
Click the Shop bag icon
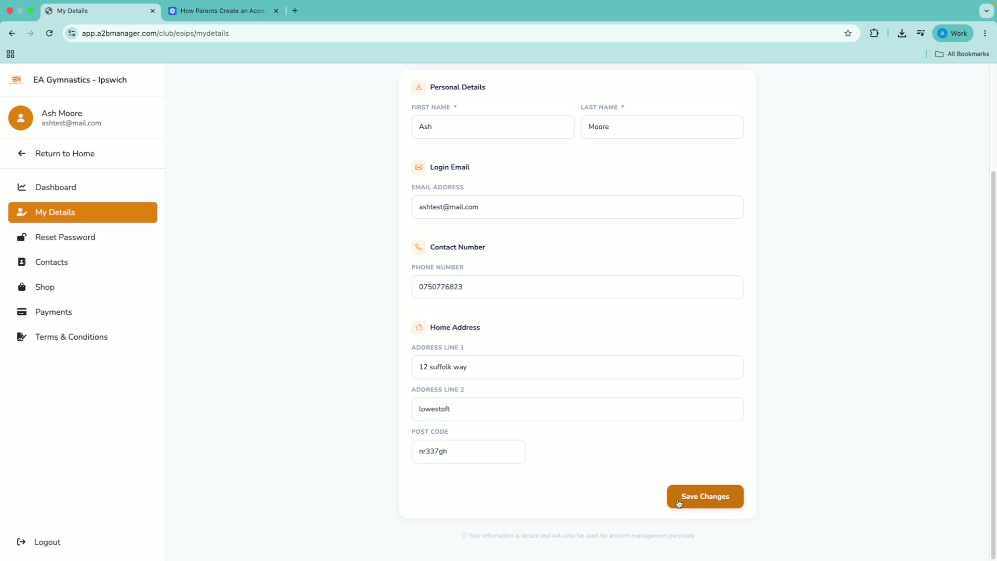(x=21, y=287)
